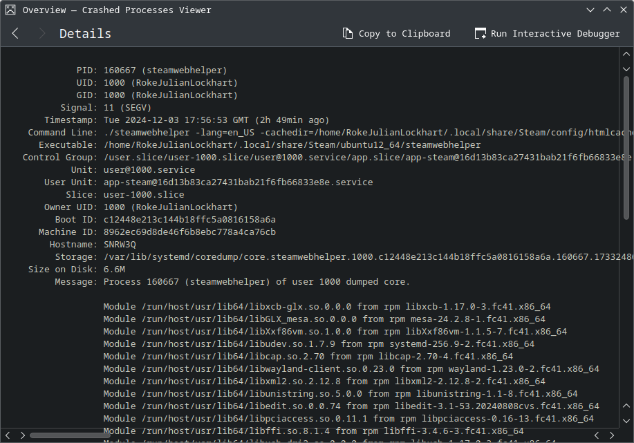
Task: Select the PID line 160667 (steamwebhelper)
Action: (x=151, y=70)
